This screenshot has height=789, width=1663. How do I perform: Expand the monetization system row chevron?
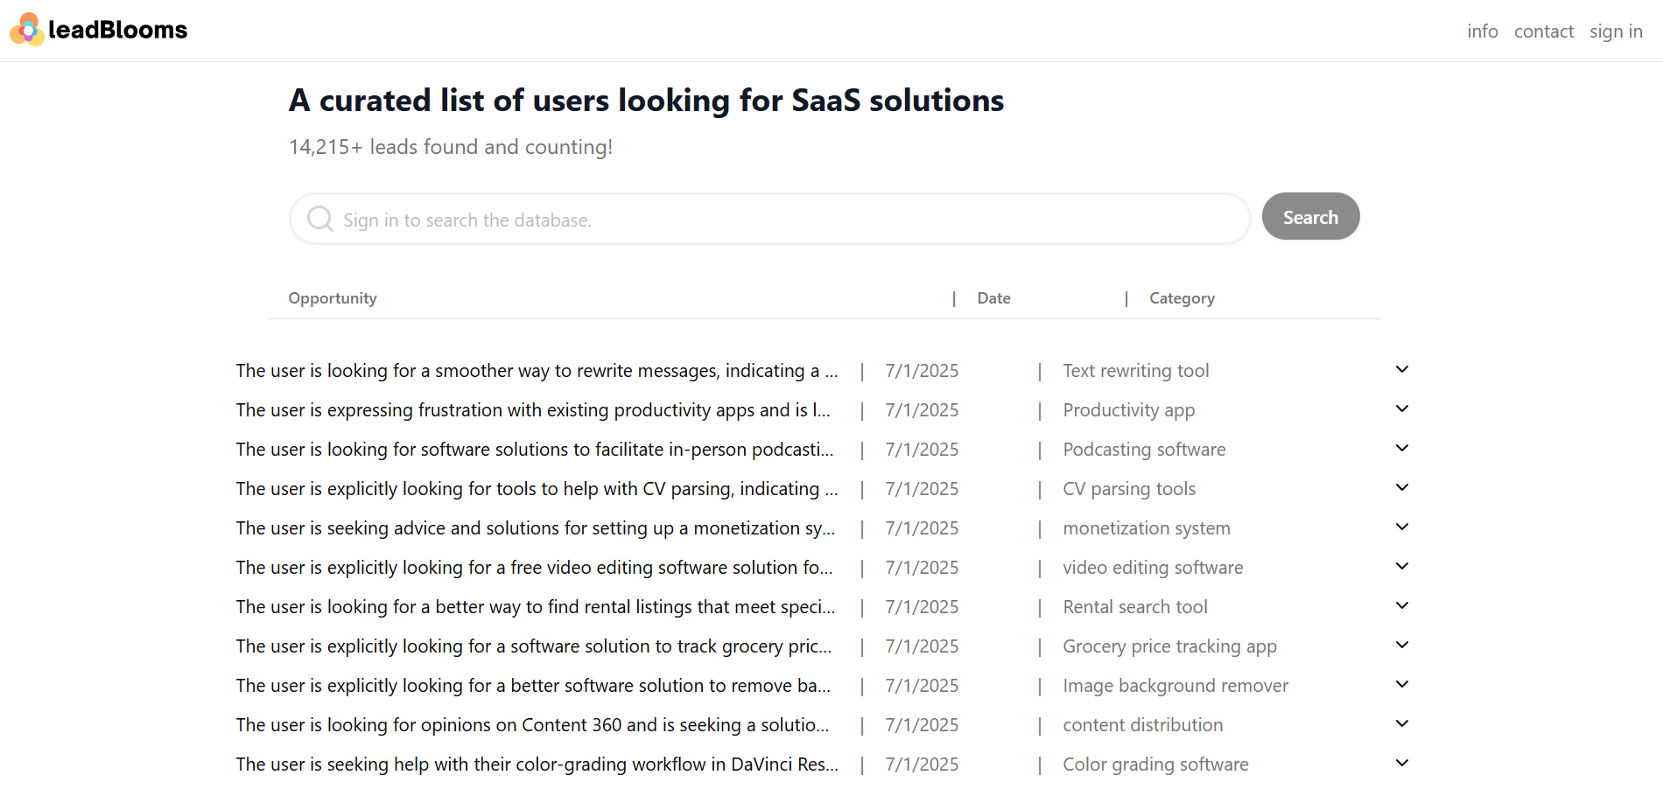coord(1401,527)
